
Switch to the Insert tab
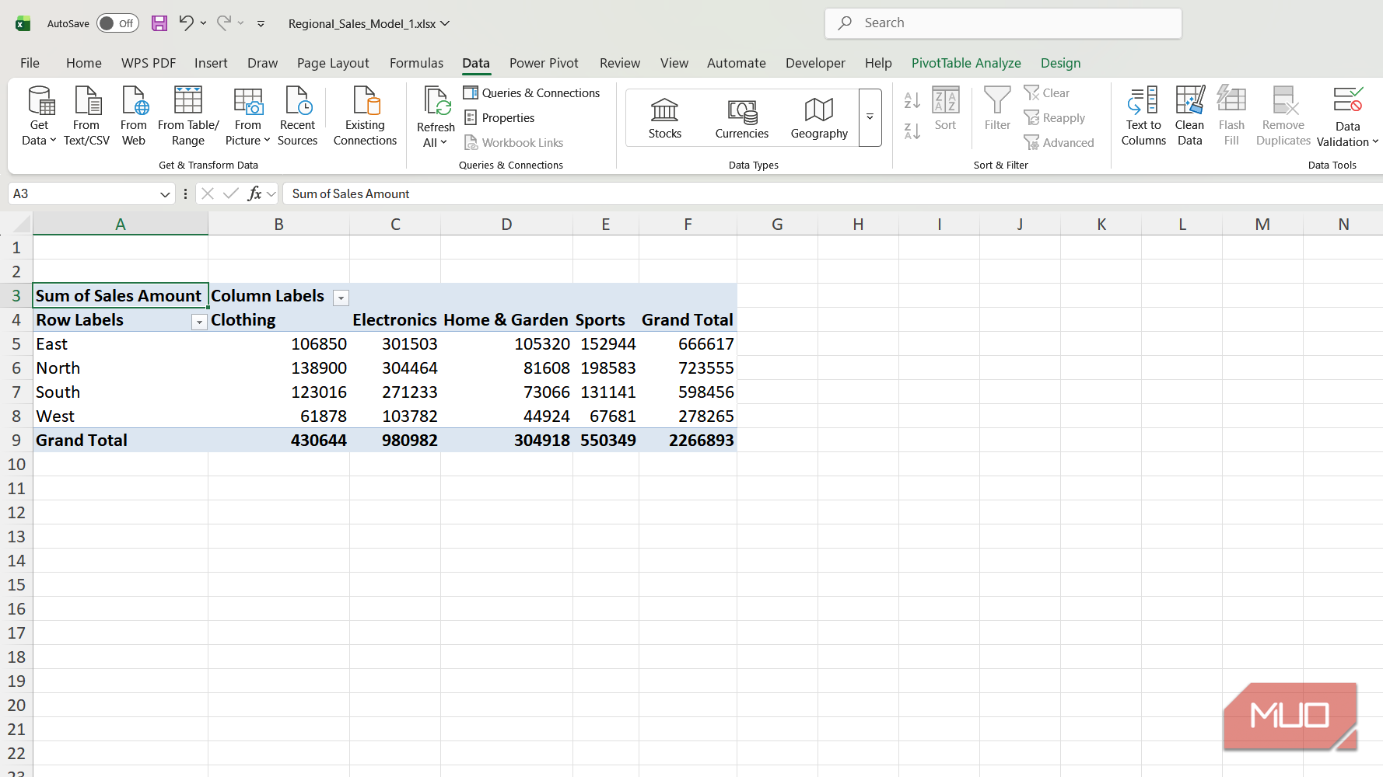(x=211, y=63)
